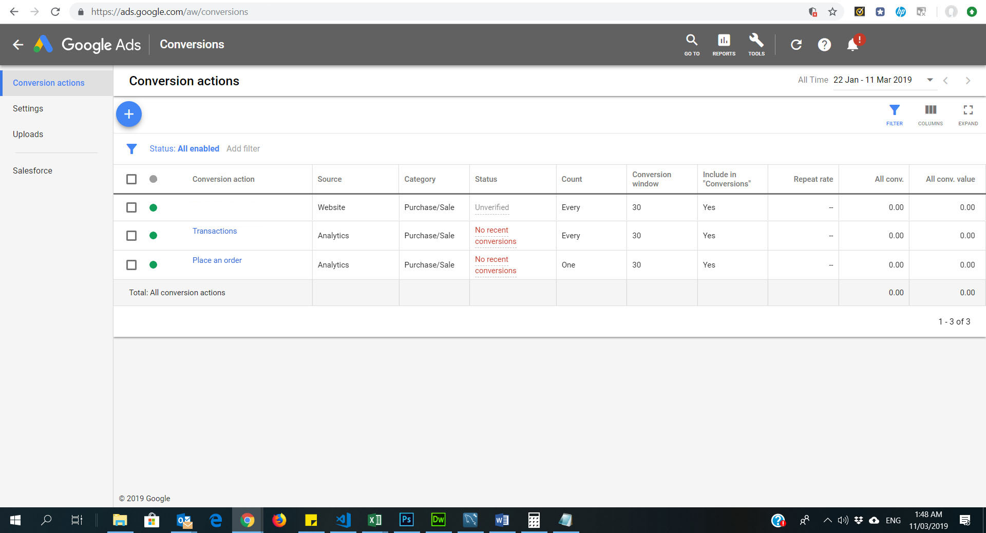Open the Place an order link

pyautogui.click(x=217, y=260)
